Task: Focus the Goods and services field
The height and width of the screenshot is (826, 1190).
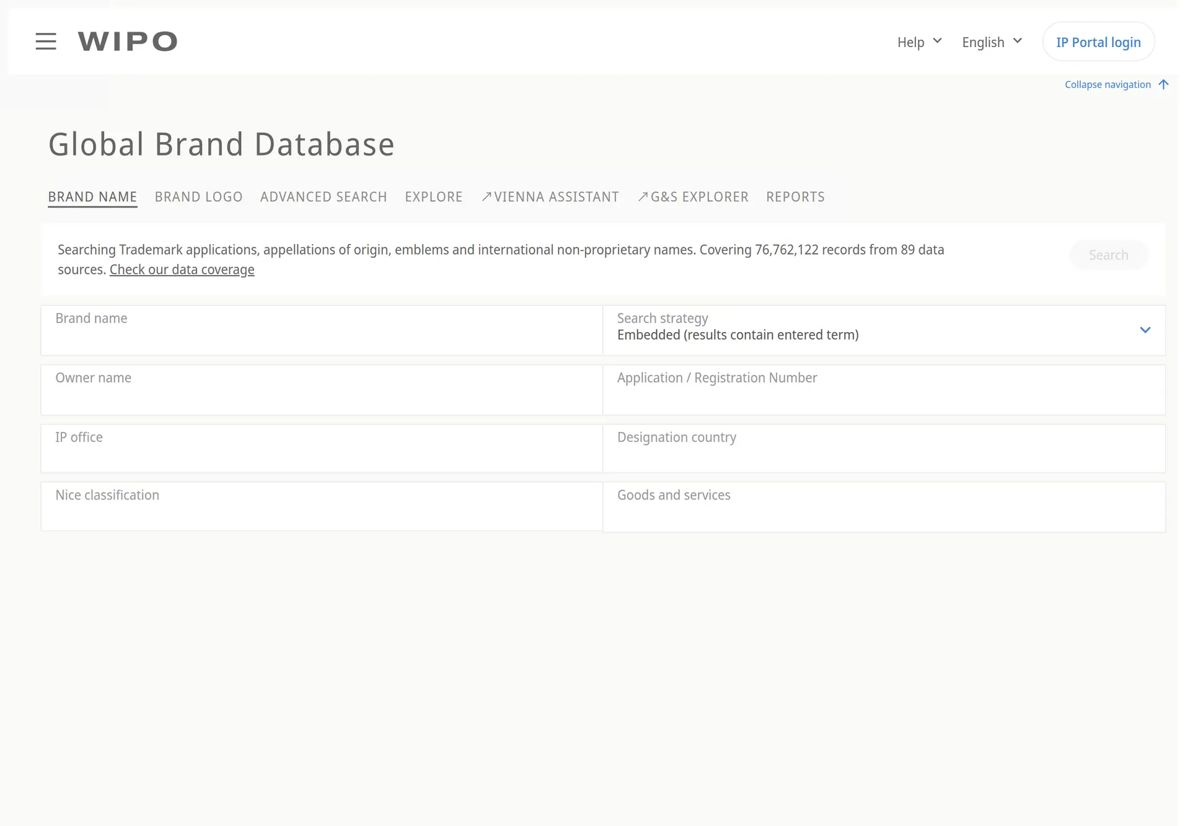Action: pos(884,507)
